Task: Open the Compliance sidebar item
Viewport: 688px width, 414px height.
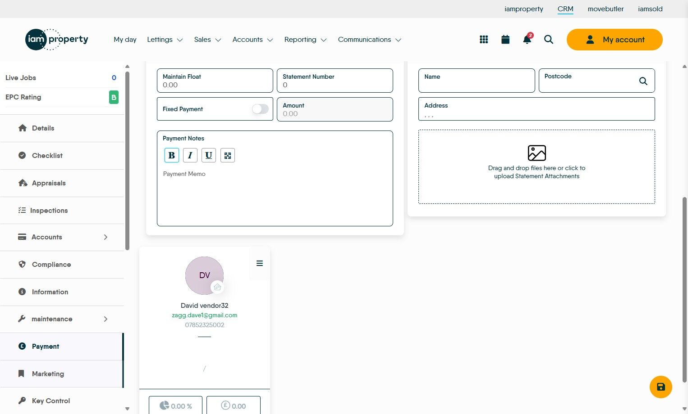Action: click(62, 265)
